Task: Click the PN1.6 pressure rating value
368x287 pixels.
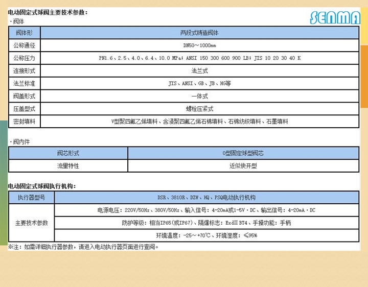Action: [x=199, y=58]
